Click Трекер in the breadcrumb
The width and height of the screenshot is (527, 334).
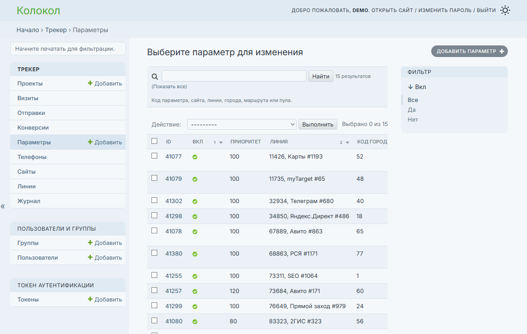coord(56,30)
